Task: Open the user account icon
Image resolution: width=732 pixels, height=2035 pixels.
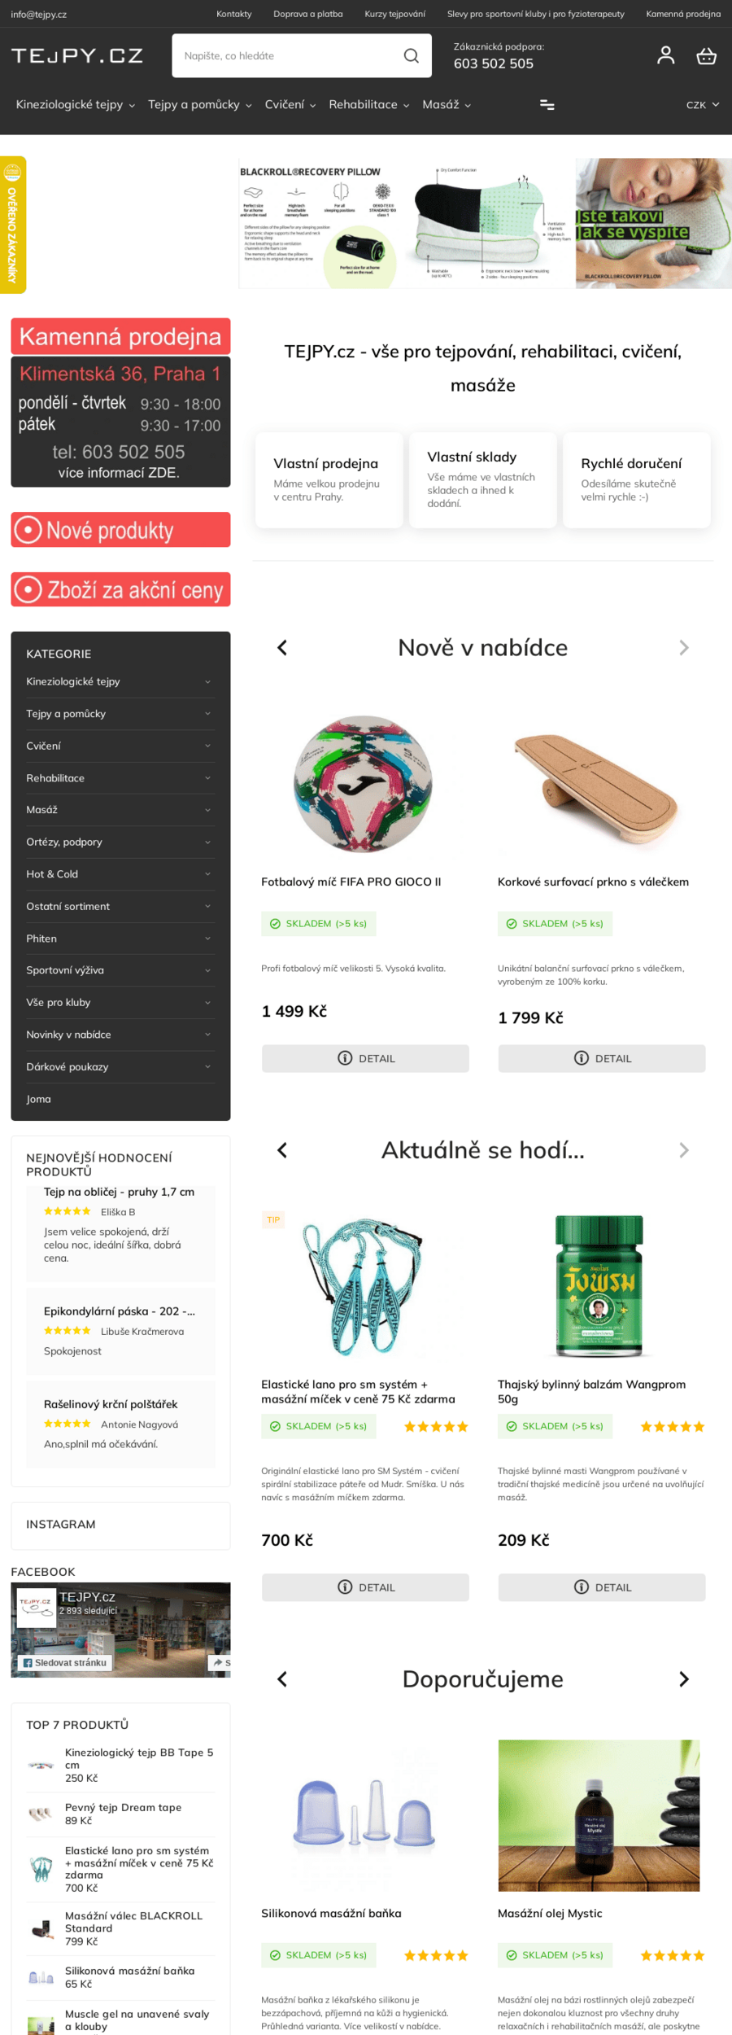Action: (665, 55)
